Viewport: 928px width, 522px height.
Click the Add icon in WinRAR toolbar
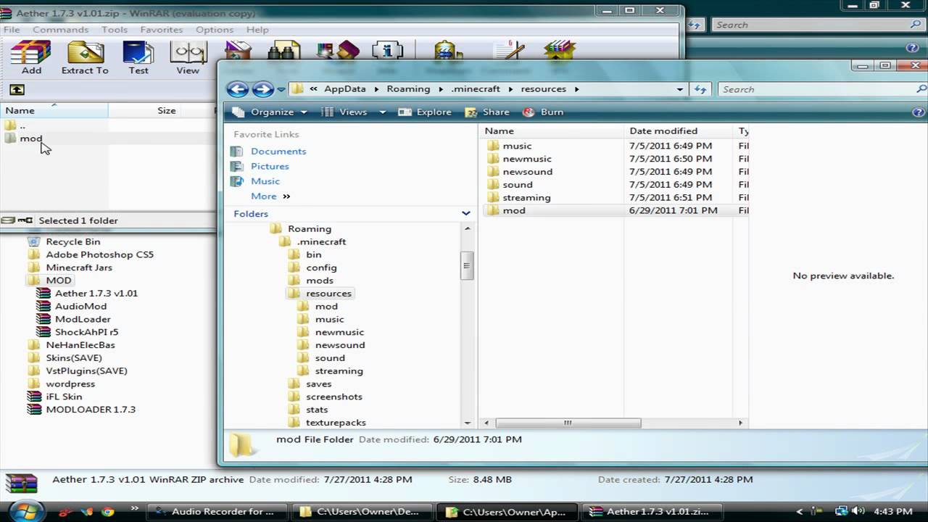click(x=31, y=58)
